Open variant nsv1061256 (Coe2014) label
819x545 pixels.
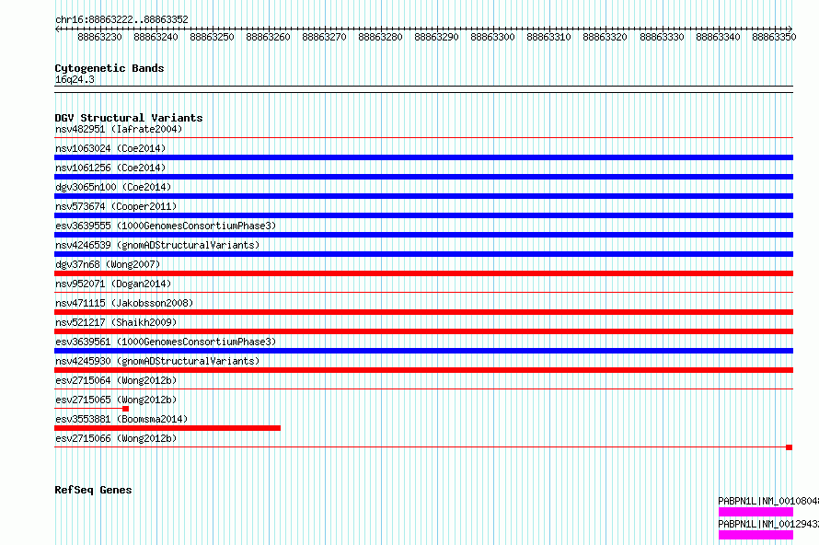(110, 168)
